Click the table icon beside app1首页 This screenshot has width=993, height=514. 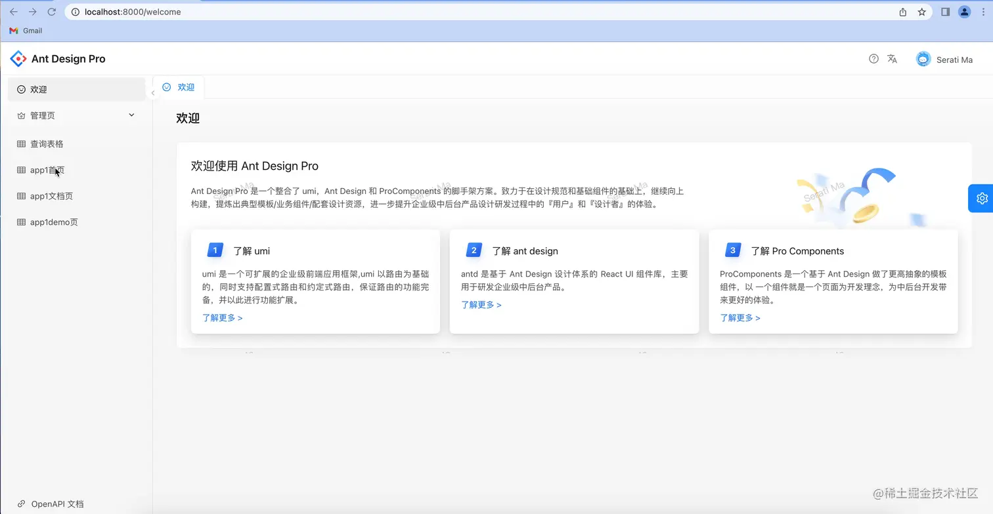pyautogui.click(x=21, y=170)
